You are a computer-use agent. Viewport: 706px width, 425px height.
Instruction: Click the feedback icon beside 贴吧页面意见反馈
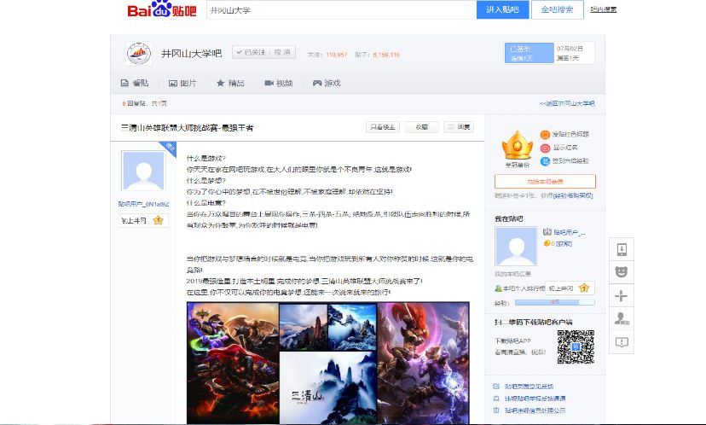(496, 387)
